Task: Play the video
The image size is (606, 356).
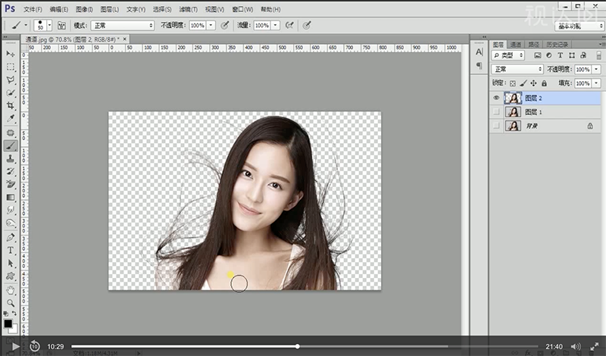Action: 15,346
